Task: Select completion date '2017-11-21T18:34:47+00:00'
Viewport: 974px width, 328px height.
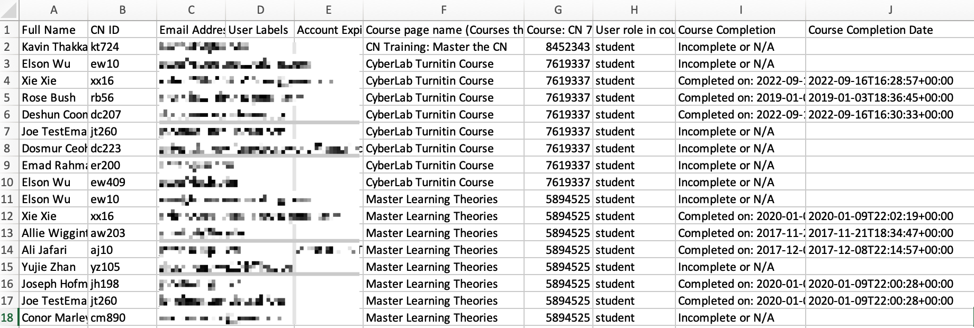Action: (x=890, y=233)
